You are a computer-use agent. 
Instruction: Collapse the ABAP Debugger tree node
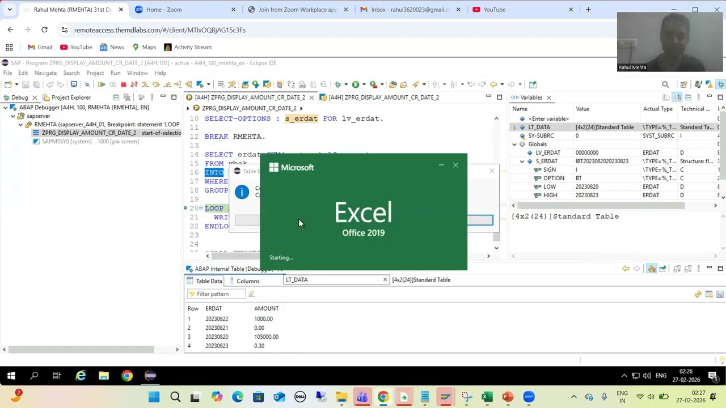[x=5, y=108]
